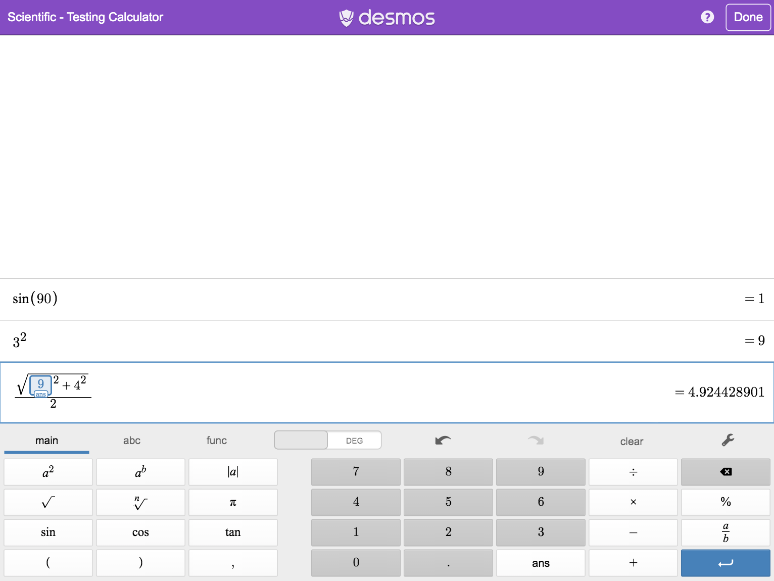
Task: Insert the nth root symbol
Action: (140, 502)
